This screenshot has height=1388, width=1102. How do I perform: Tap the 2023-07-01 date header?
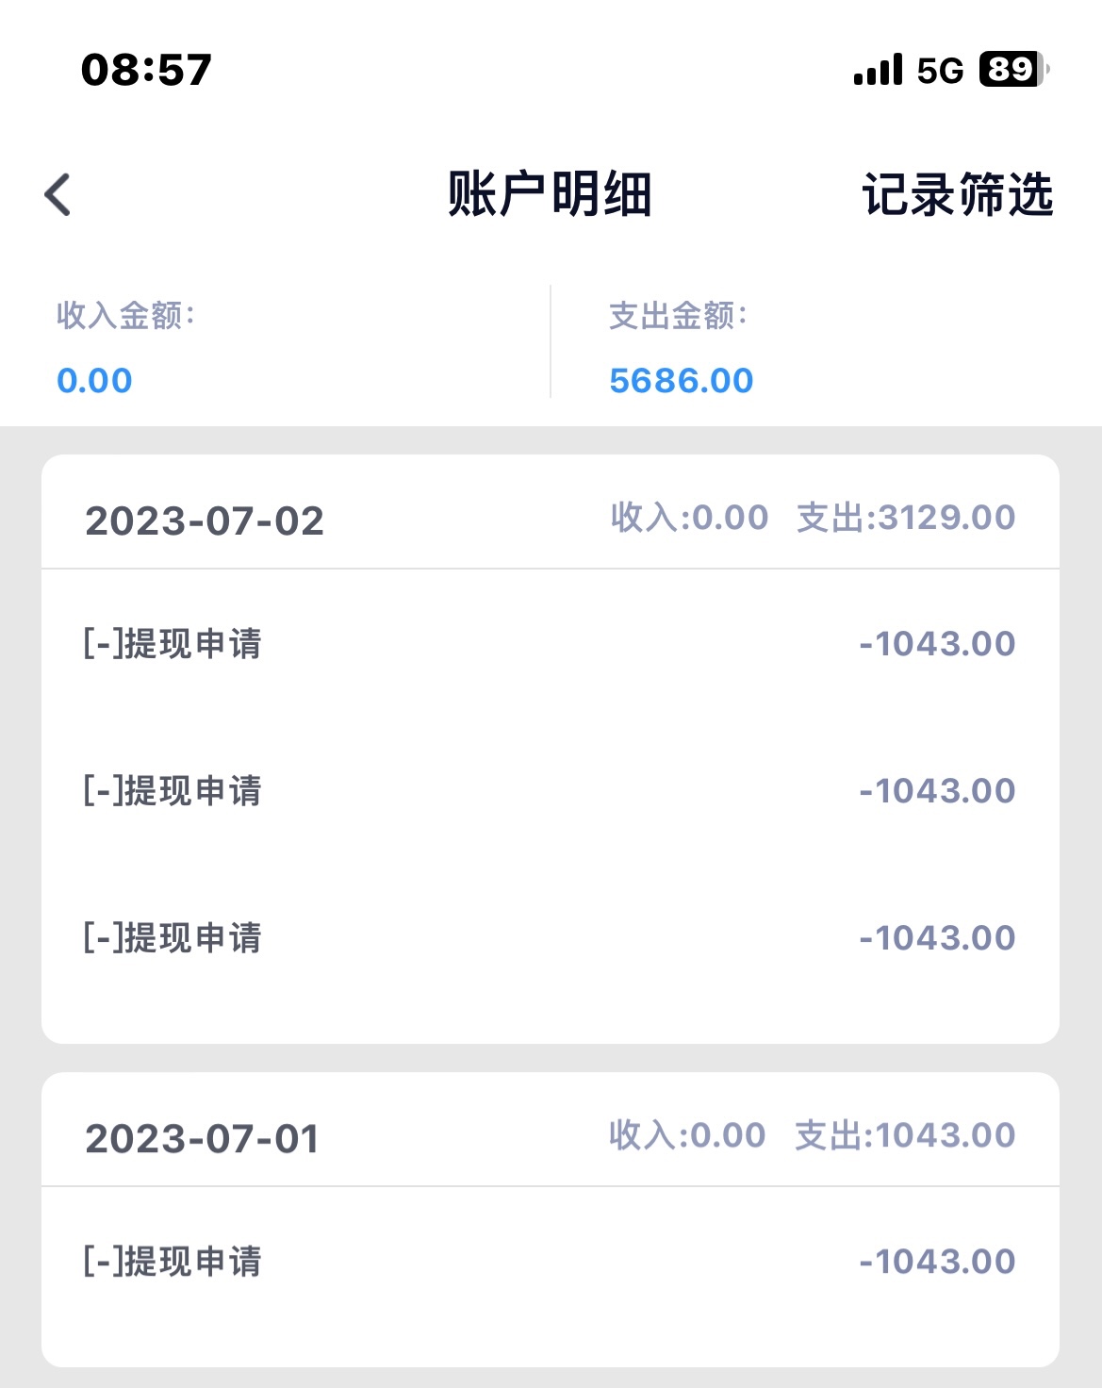point(203,1139)
